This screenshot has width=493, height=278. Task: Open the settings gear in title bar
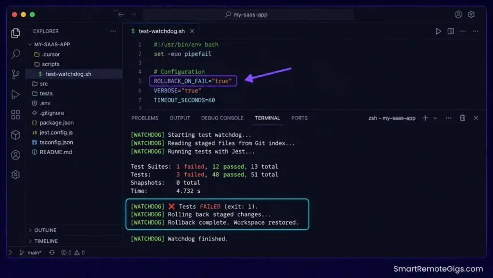point(471,14)
